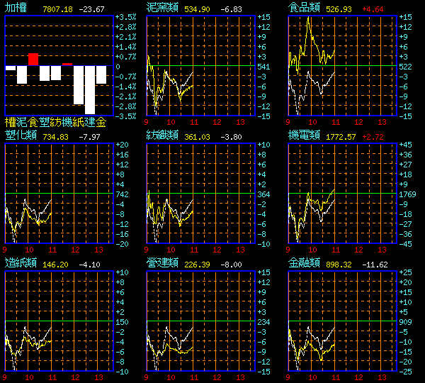
Task: Select the 226.39 index value
Action: tap(197, 265)
